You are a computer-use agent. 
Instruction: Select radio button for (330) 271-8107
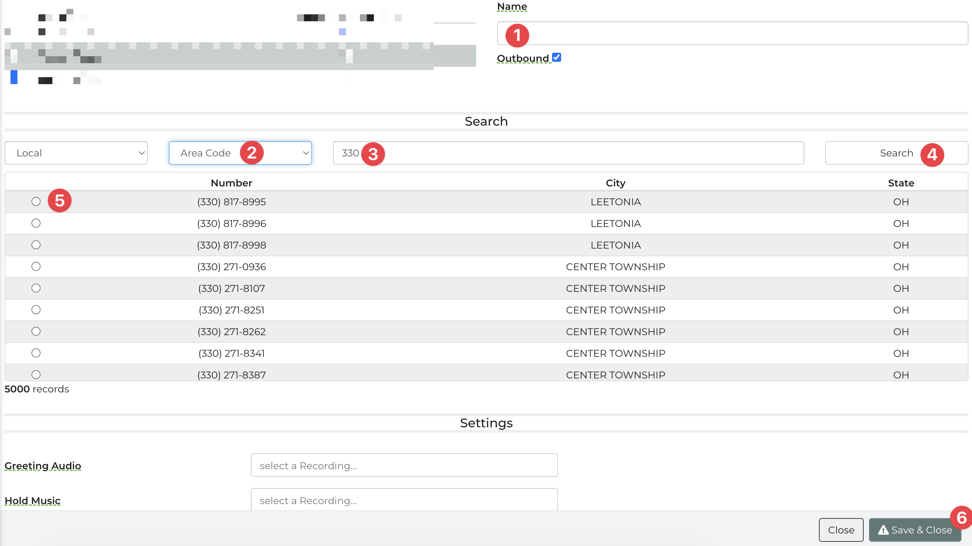[36, 288]
